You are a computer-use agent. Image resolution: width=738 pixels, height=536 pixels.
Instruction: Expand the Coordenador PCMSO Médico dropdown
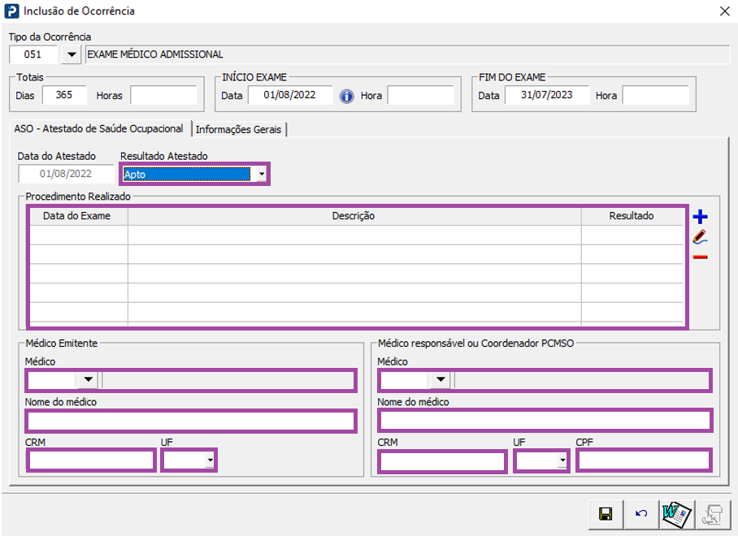[441, 379]
